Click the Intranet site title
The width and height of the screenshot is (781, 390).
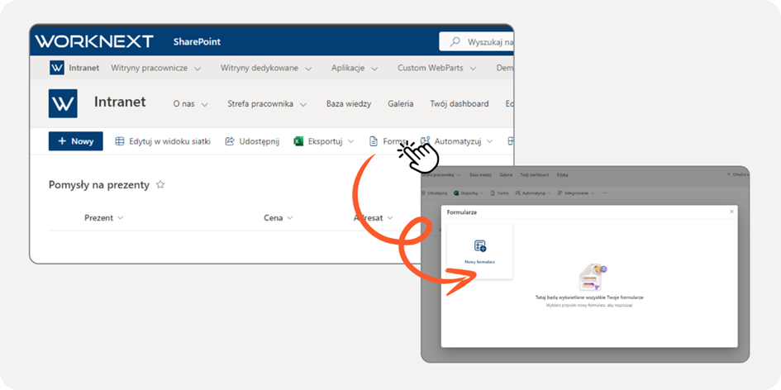pyautogui.click(x=120, y=102)
